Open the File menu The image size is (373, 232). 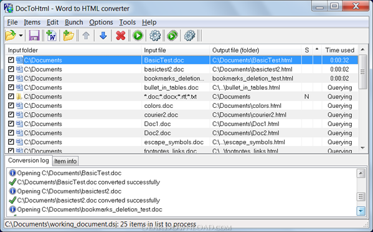click(x=12, y=22)
